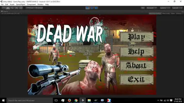Open the Assets menu
Image resolution: width=184 pixels, height=103 pixels.
tap(12, 4)
